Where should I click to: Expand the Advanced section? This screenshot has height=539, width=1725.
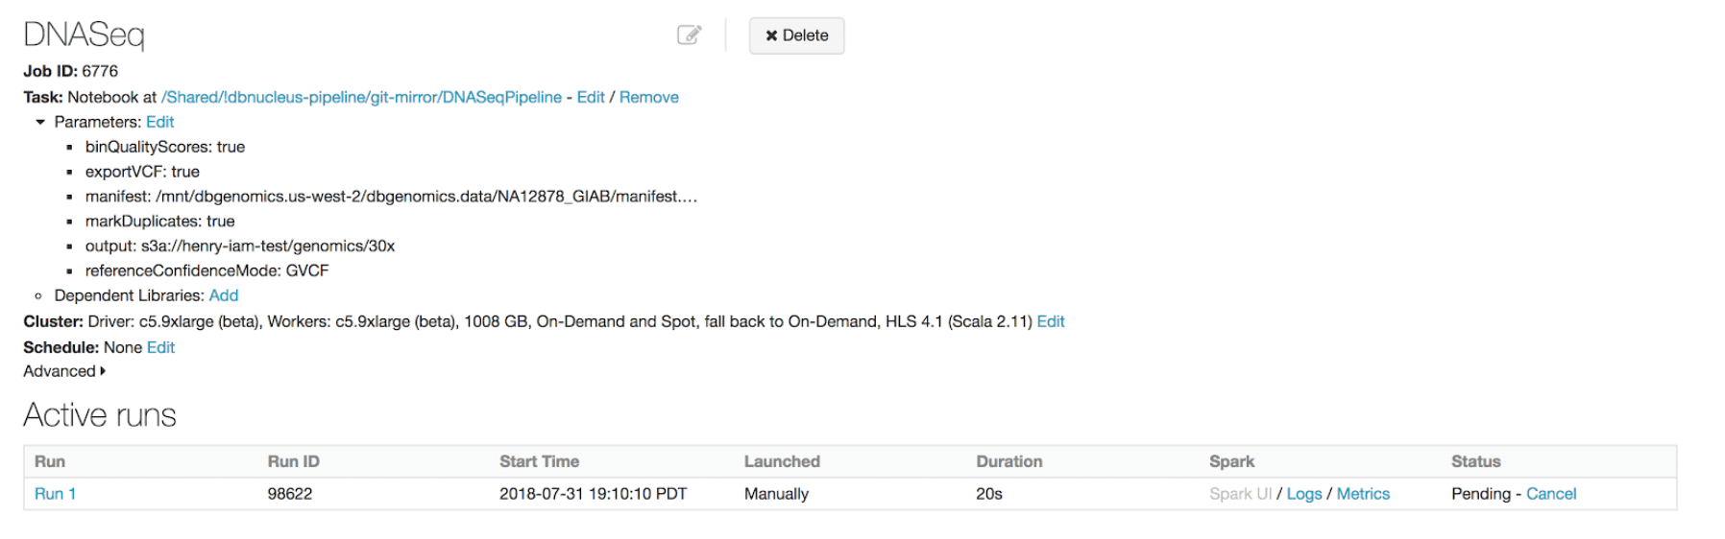click(64, 371)
